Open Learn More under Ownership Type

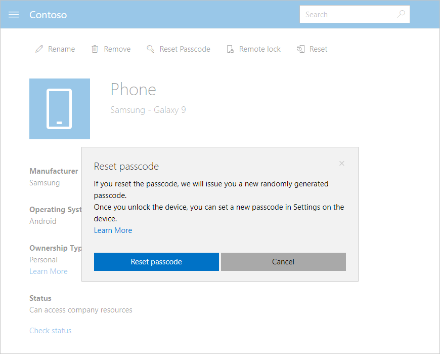tap(48, 271)
